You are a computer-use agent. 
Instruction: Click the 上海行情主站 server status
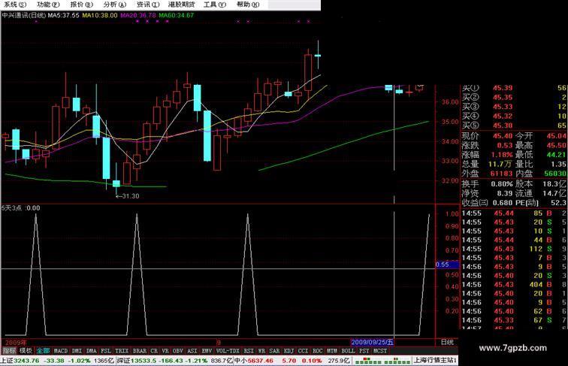pos(435,360)
